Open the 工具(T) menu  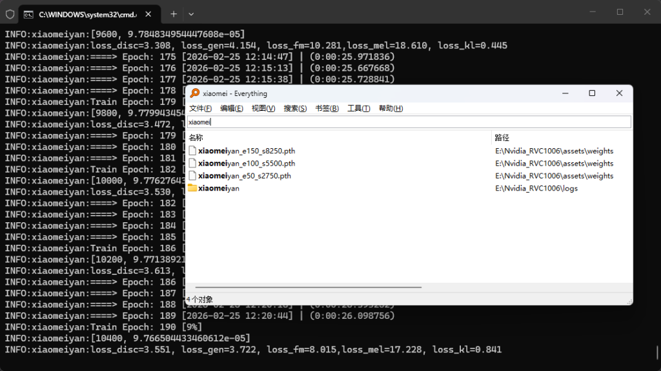click(359, 108)
